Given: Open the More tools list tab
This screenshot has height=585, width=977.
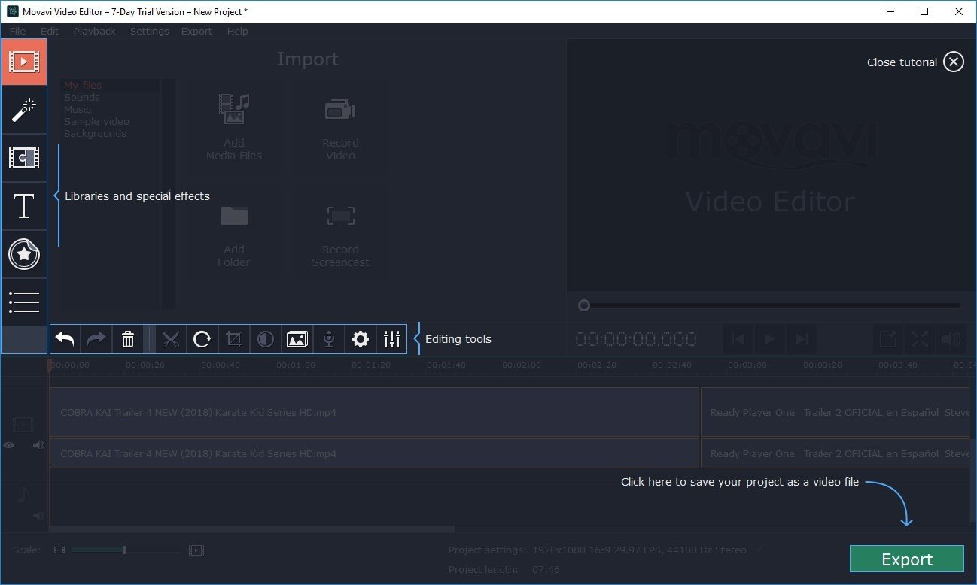Looking at the screenshot, I should click(24, 302).
